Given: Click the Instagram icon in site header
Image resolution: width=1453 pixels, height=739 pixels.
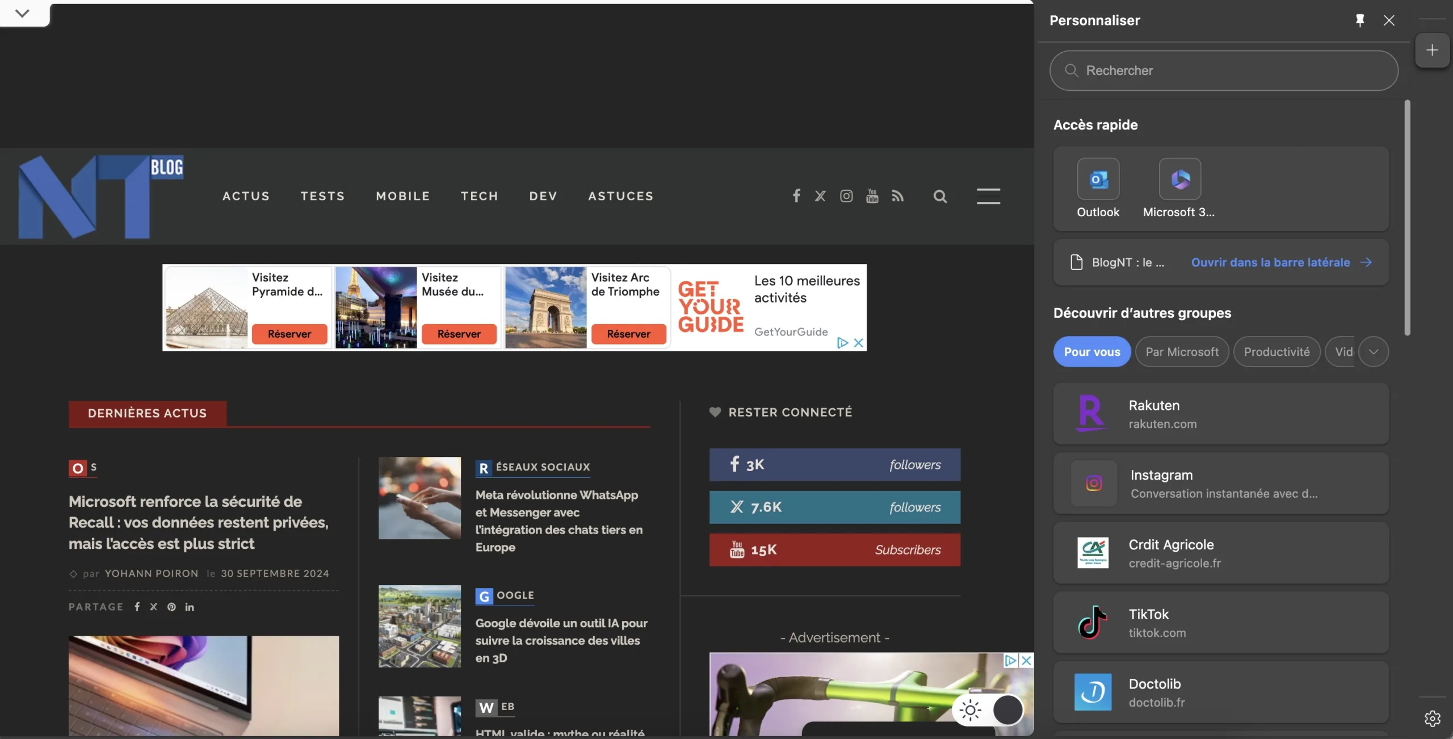Looking at the screenshot, I should coord(846,196).
